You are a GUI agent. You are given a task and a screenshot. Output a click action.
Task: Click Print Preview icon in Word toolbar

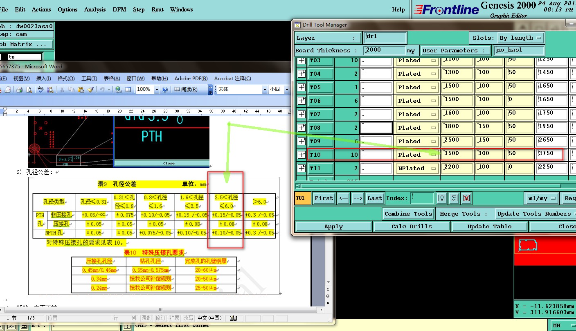pos(29,90)
